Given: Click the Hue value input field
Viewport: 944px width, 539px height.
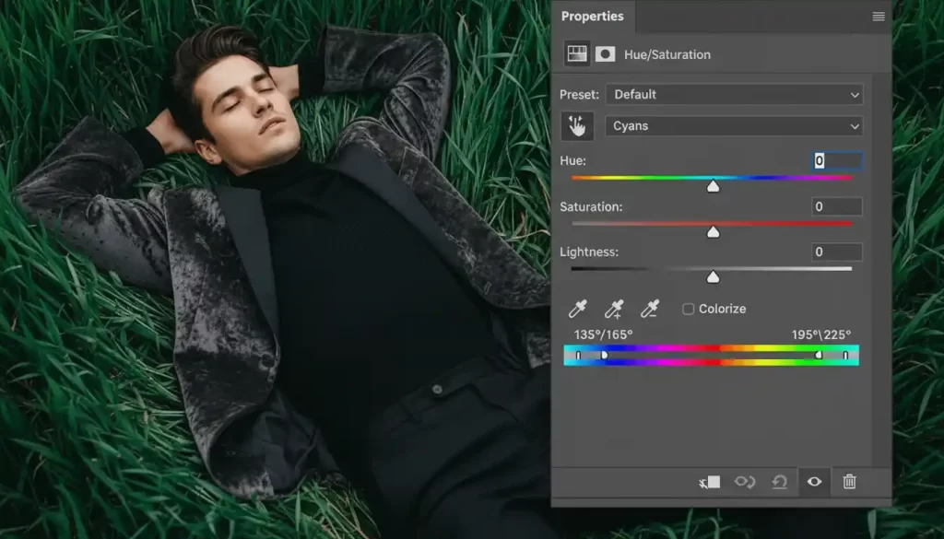Looking at the screenshot, I should (834, 159).
